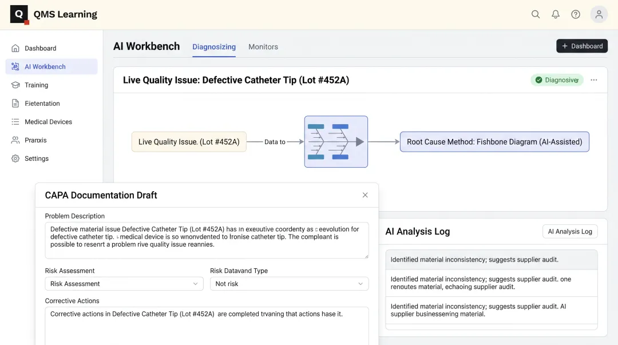Screen dimensions: 618x345
Task: Click the + Dashboard button
Action: tap(582, 46)
